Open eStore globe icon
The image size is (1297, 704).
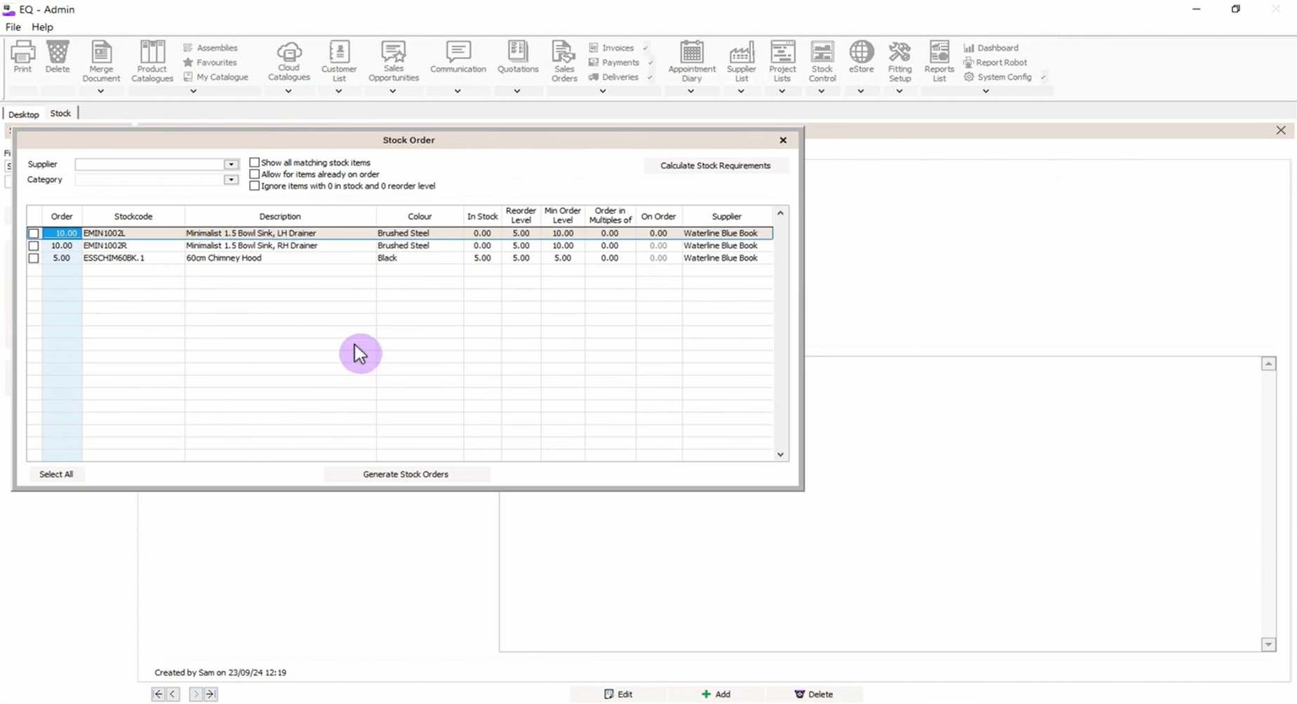coord(861,57)
